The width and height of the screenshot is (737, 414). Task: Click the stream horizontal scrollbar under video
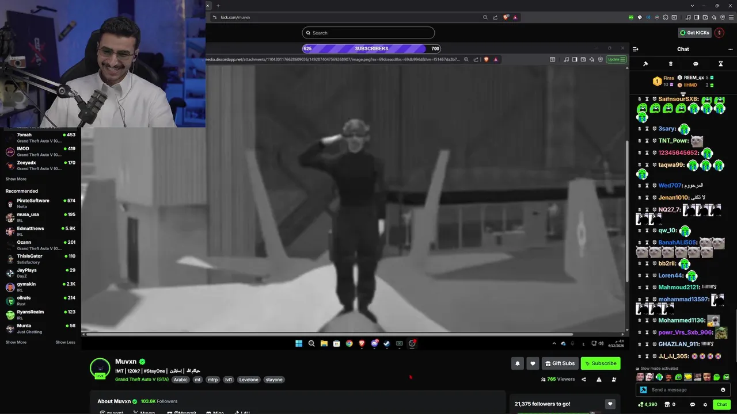(328, 334)
